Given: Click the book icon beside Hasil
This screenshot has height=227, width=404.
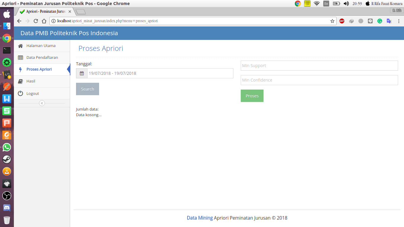Looking at the screenshot, I should click(x=20, y=81).
